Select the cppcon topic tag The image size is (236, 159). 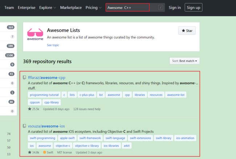[34, 102]
